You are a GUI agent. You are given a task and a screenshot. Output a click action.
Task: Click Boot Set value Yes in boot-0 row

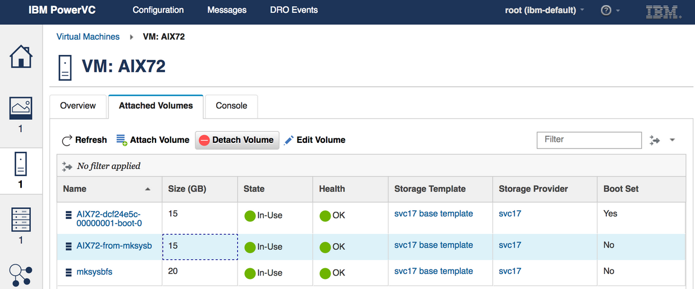610,213
